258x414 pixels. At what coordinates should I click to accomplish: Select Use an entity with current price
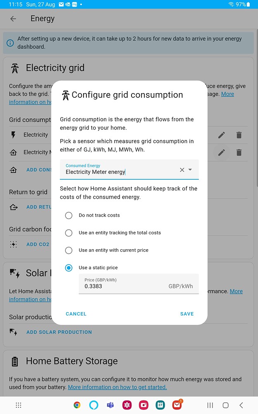click(69, 250)
